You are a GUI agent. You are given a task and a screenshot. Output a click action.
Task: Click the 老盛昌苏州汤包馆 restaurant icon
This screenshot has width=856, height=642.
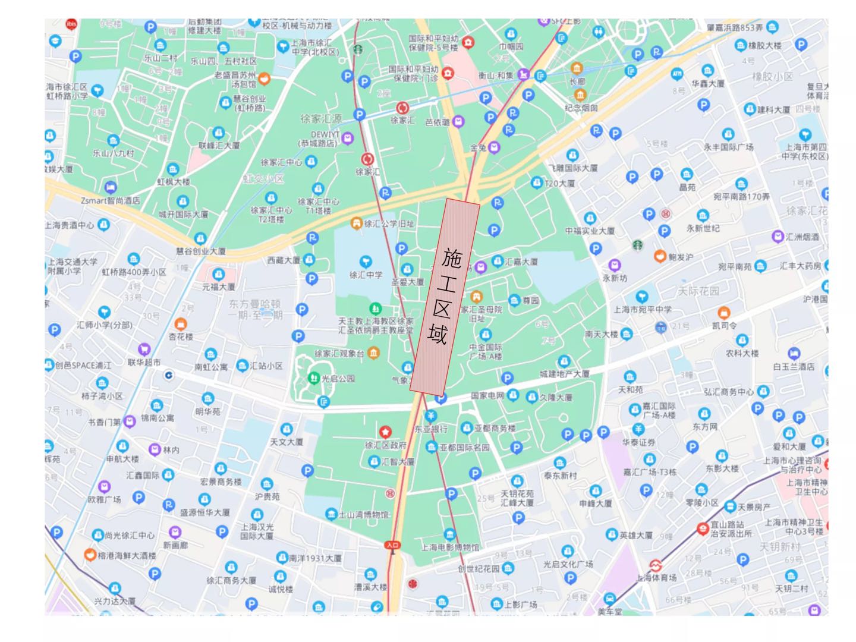(264, 78)
